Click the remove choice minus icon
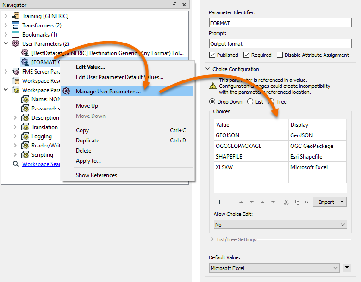Image resolution: width=361 pixels, height=282 pixels. click(x=230, y=202)
